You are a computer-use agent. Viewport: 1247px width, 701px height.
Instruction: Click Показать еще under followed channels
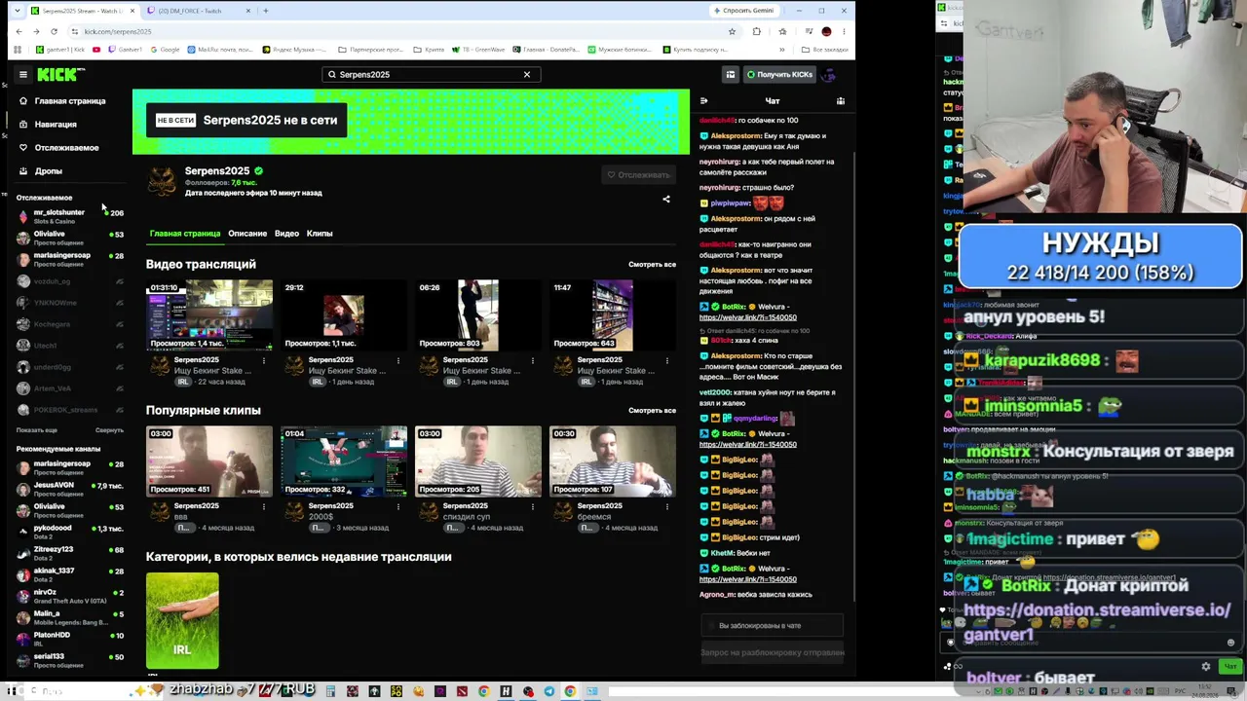tap(37, 430)
